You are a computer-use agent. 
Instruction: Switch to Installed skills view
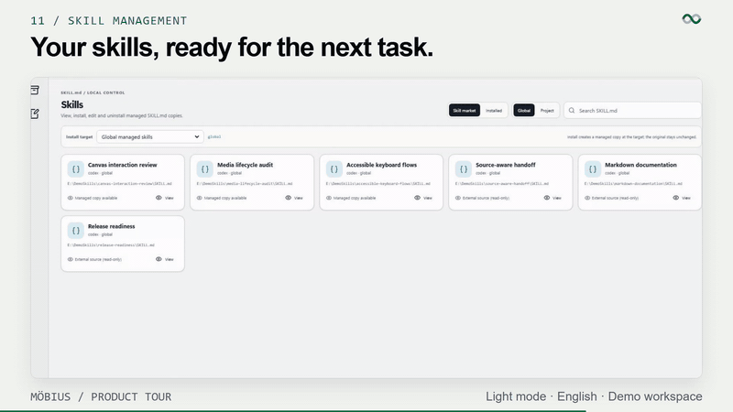coord(494,111)
